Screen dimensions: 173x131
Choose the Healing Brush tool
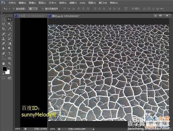3,34
